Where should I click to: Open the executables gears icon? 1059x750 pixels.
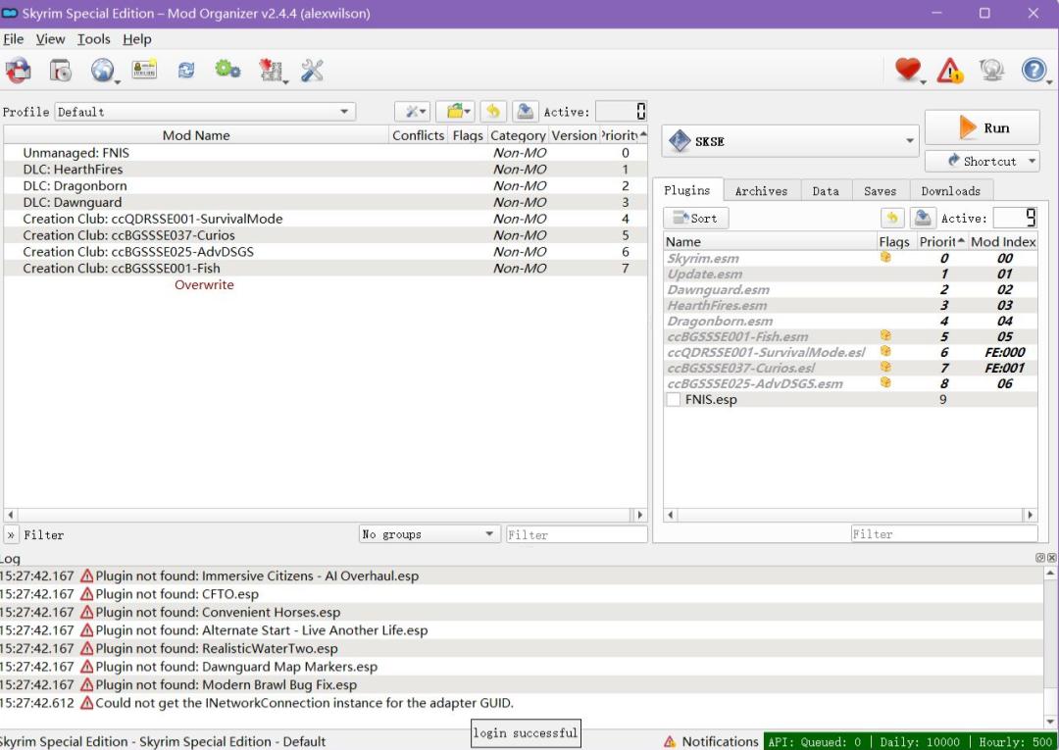point(227,71)
